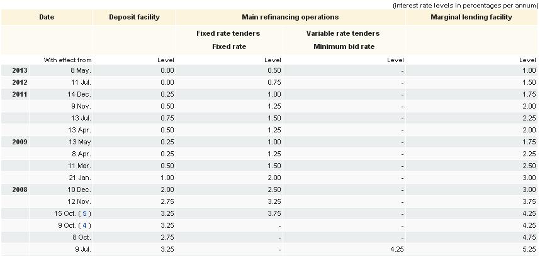Open footnote 5 link beside 15 Oct.
This screenshot has height=256, width=540.
tap(86, 213)
